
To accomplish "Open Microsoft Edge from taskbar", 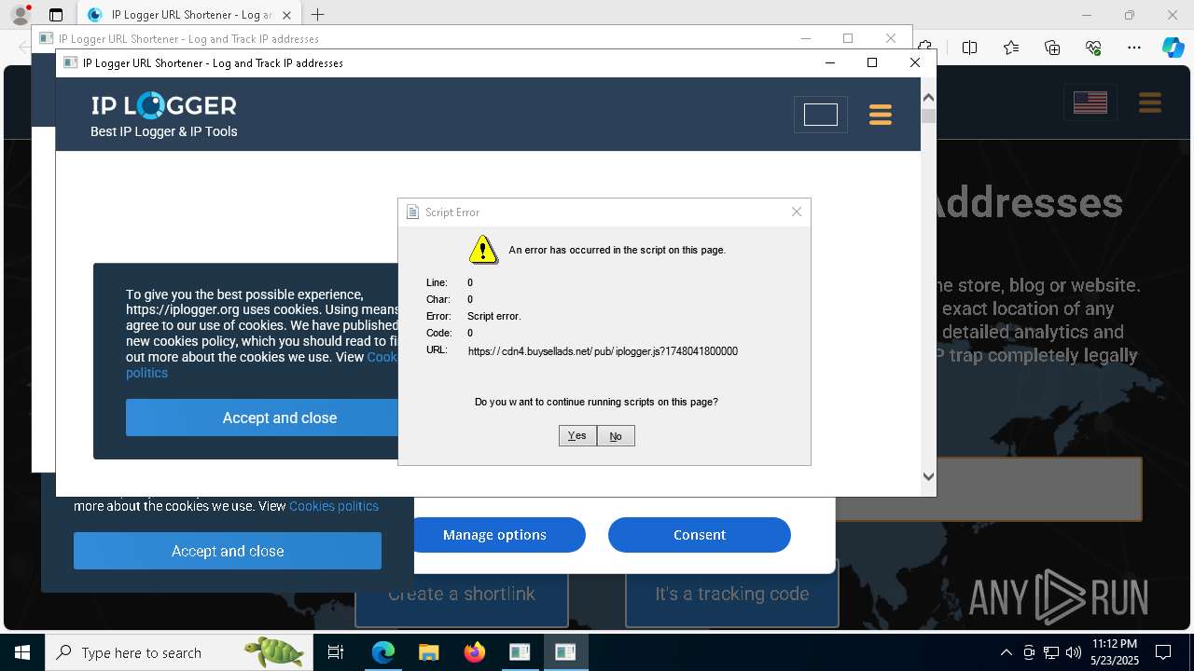I will pyautogui.click(x=383, y=652).
